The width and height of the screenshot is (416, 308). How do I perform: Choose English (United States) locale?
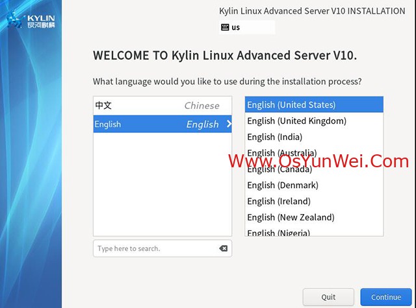(314, 104)
